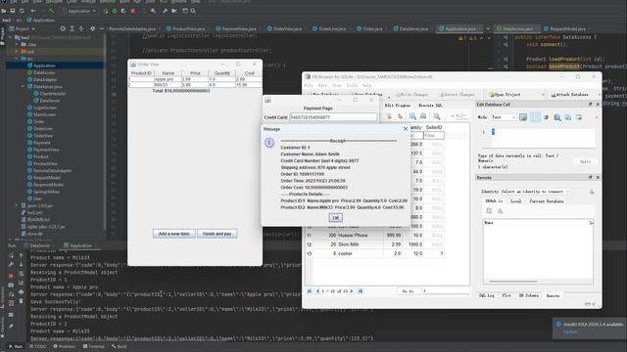Click the Up arrow in Run console gutter
Screen dimensions: 627x352
click(22, 255)
